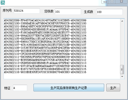Viewport: 128px width, 100px height.
Task: Click the 总张数 label
Action: pyautogui.click(x=49, y=11)
